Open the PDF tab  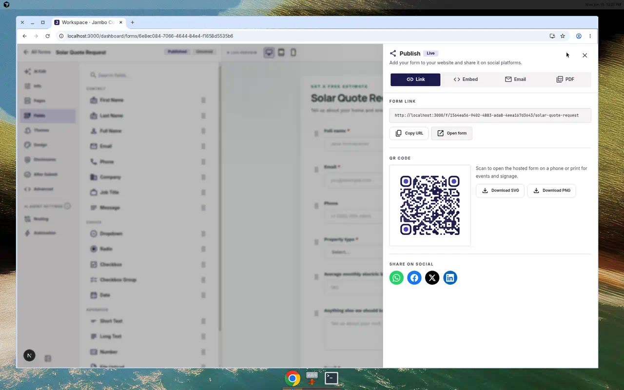(x=565, y=79)
